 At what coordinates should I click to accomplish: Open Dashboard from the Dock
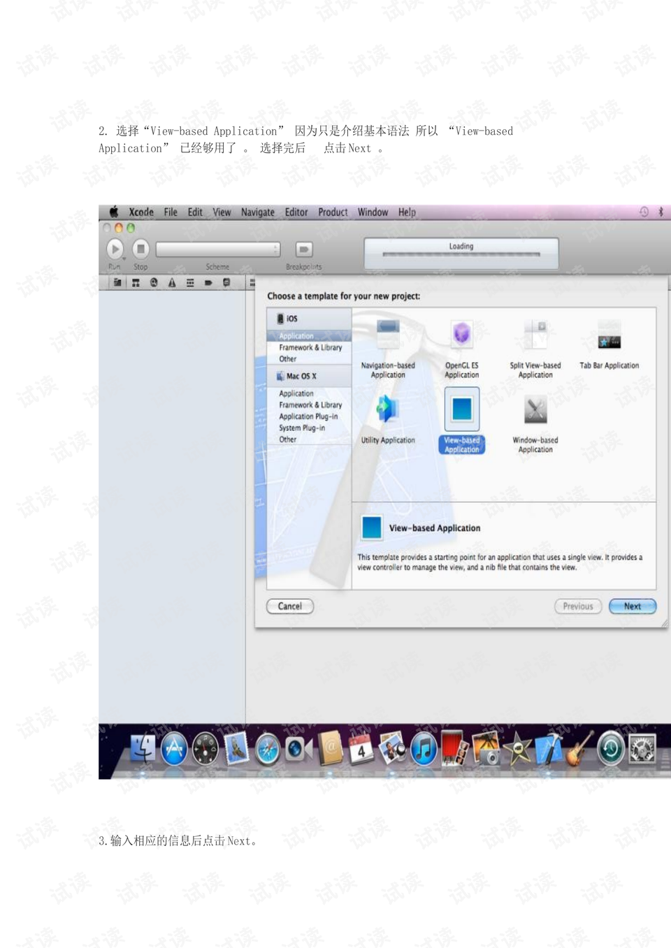[x=205, y=750]
